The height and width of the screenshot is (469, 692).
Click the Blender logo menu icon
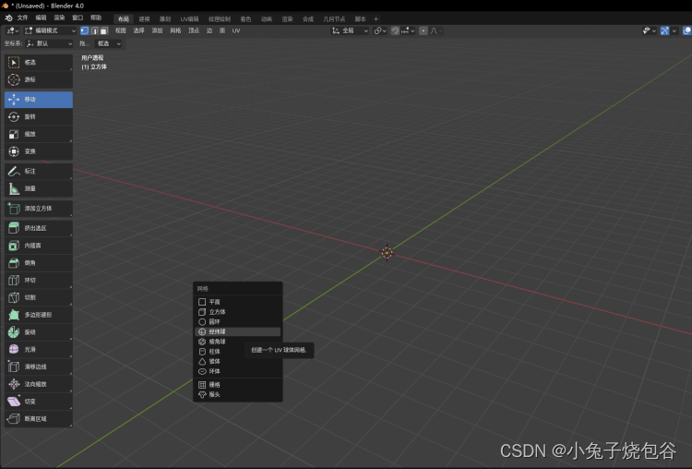(x=8, y=18)
